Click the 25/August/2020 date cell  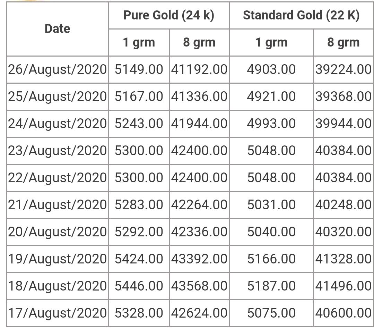point(57,96)
